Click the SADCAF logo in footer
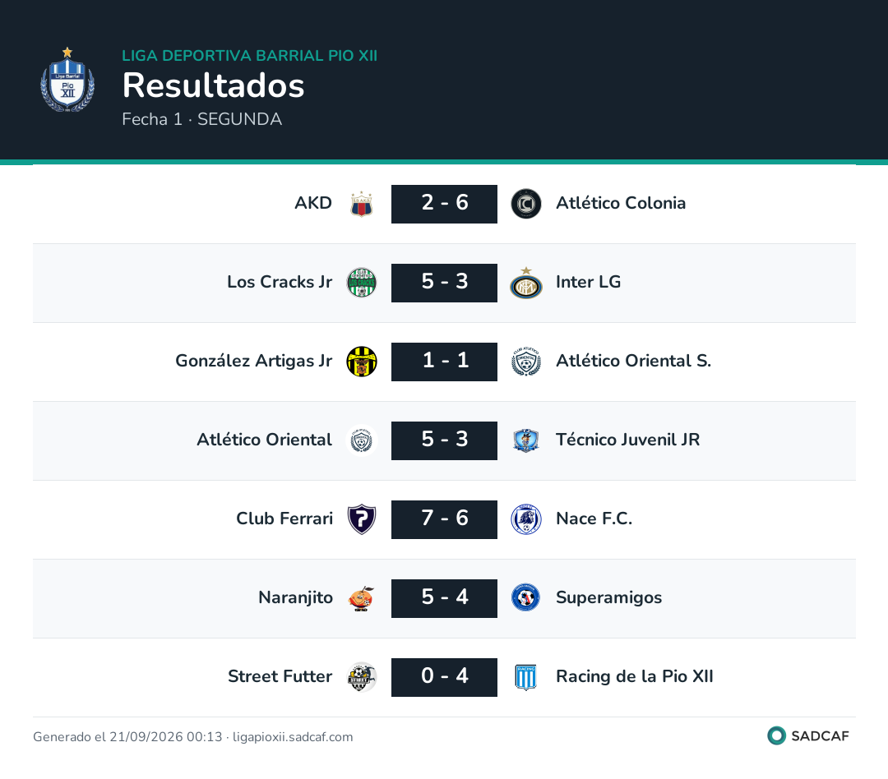Image resolution: width=888 pixels, height=779 pixels. [808, 735]
